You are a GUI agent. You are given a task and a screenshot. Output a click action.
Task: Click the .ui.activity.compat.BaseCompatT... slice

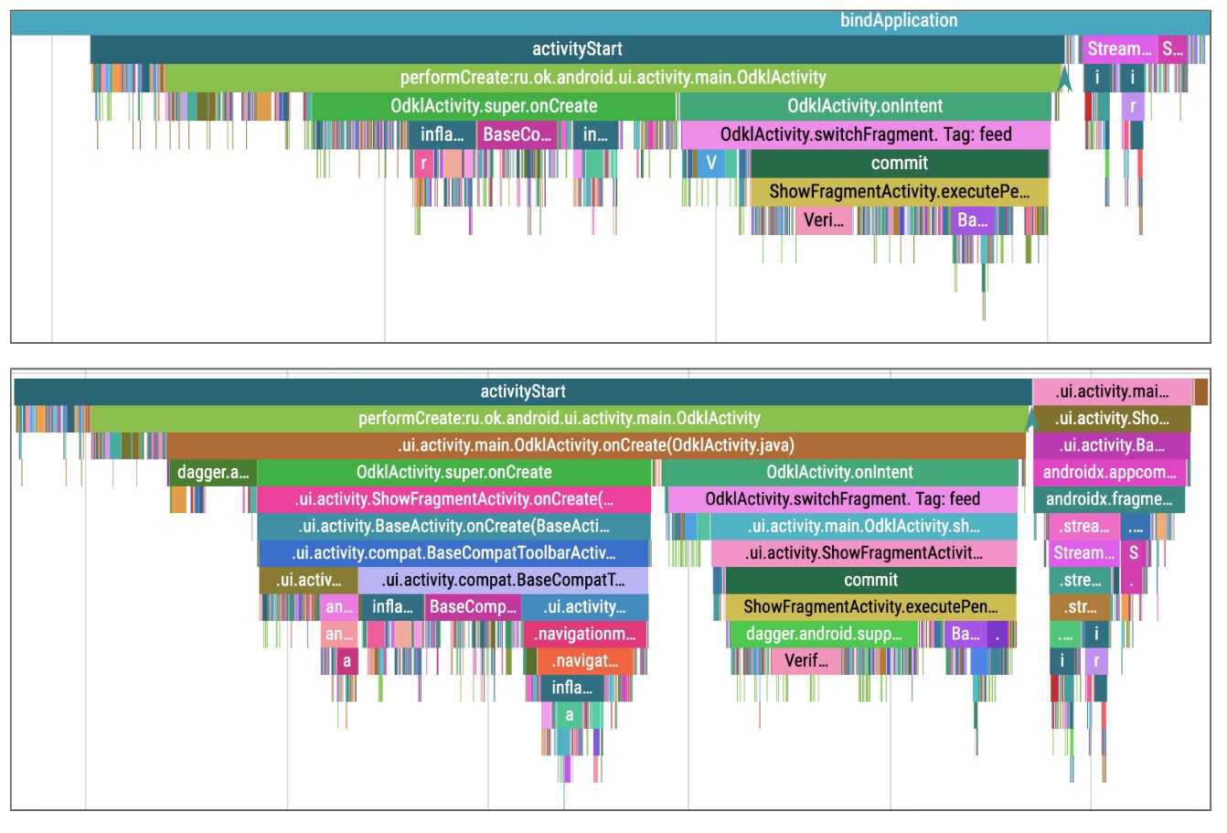503,581
